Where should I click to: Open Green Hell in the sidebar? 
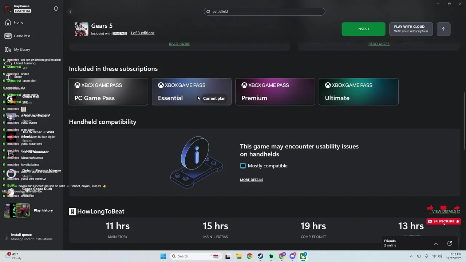(x=32, y=99)
